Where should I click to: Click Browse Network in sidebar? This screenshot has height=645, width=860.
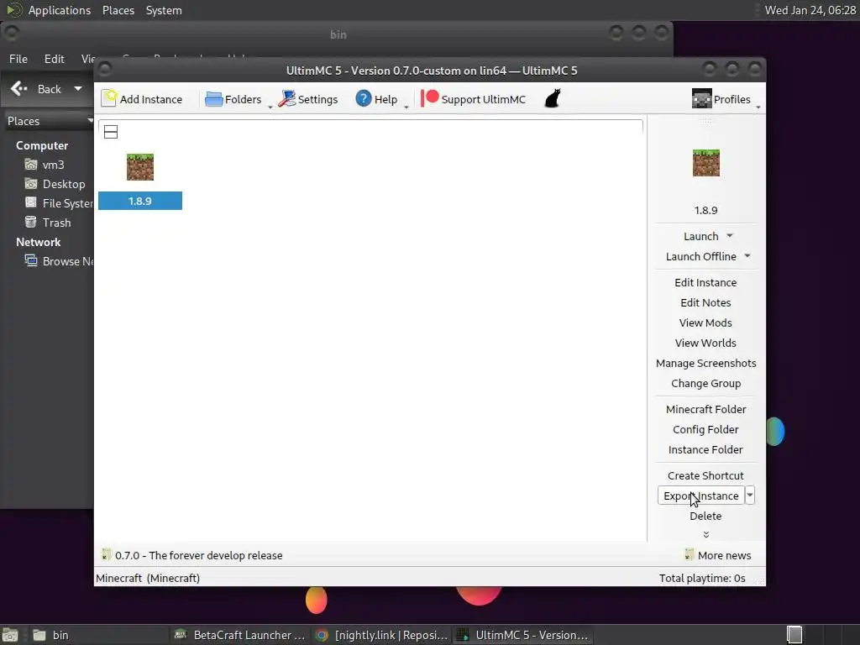[x=60, y=261]
